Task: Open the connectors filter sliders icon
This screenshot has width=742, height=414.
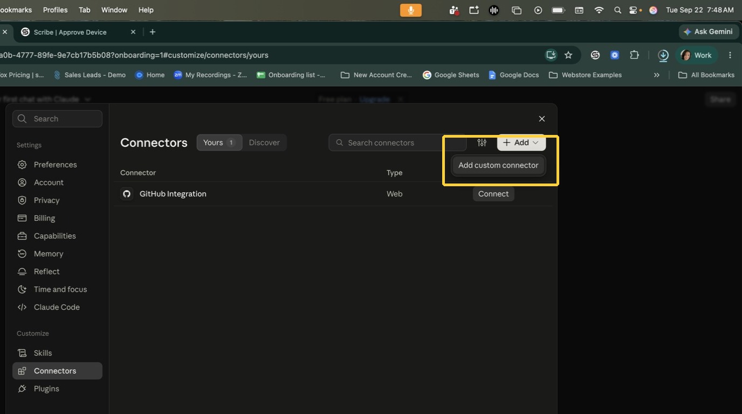Action: coord(482,142)
